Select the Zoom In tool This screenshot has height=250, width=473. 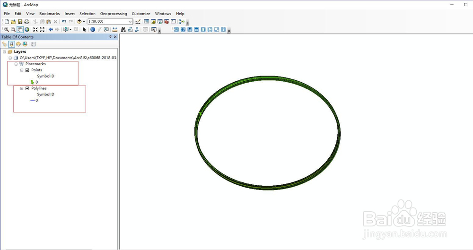pyautogui.click(x=6, y=30)
